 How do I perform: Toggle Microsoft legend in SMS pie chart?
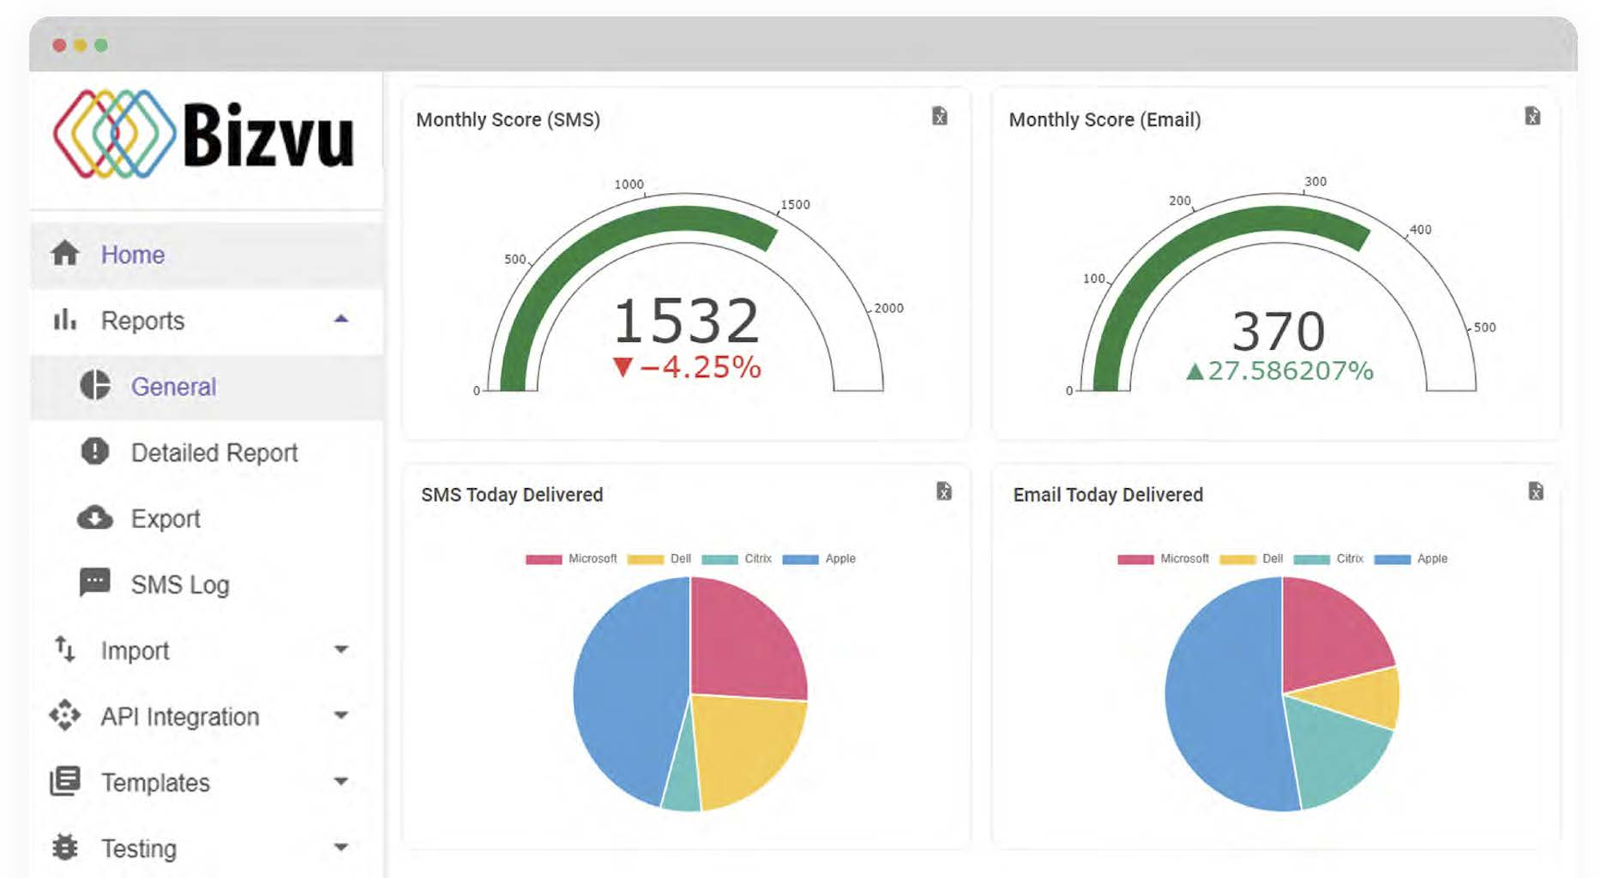tap(571, 559)
